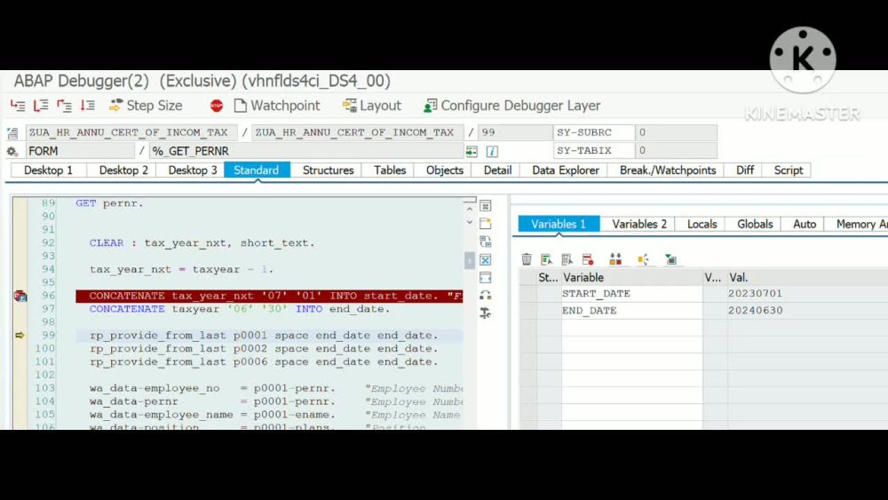The height and width of the screenshot is (500, 888).
Task: Click the third variables toolbar icon (list with cursor)
Action: point(567,259)
